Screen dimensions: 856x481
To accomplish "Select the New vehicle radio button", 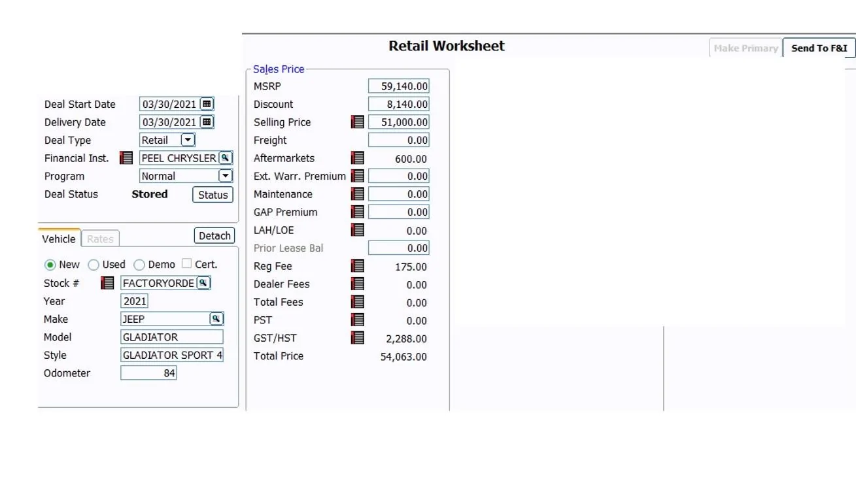I will pos(50,265).
